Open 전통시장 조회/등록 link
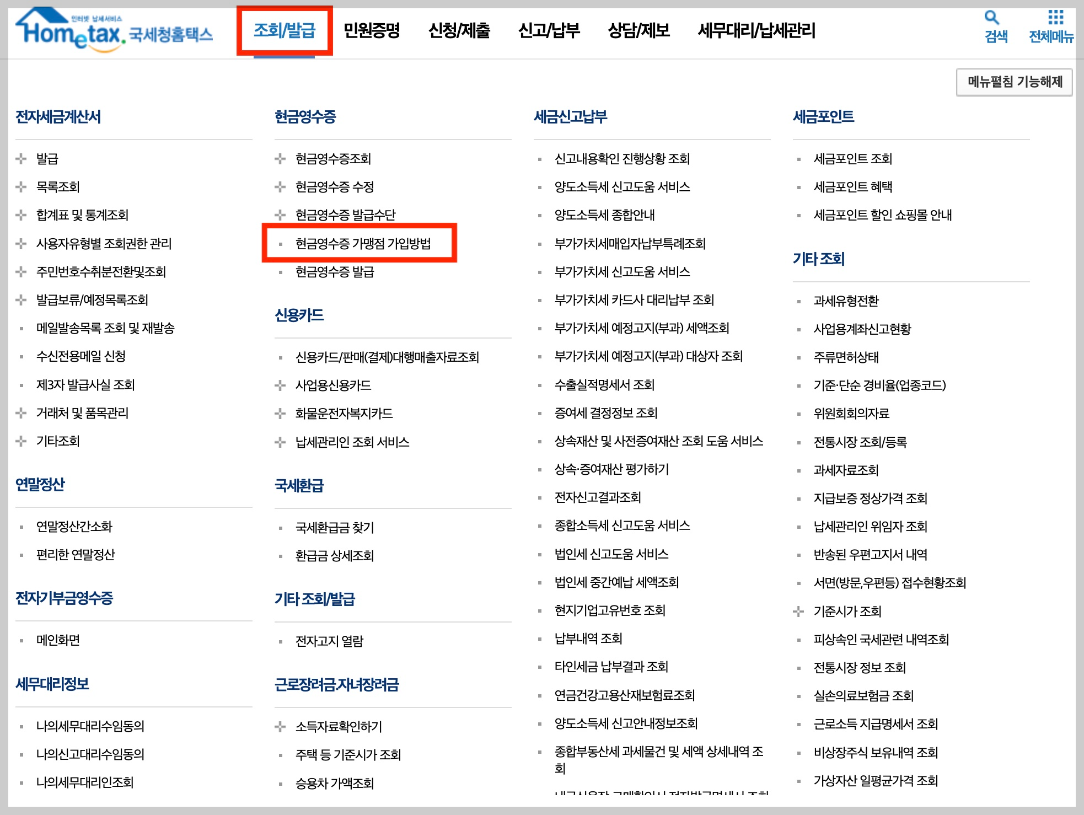This screenshot has width=1084, height=815. pyautogui.click(x=860, y=442)
